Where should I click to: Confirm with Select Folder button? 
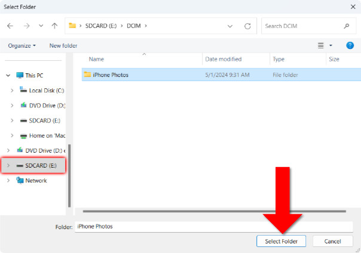point(281,241)
